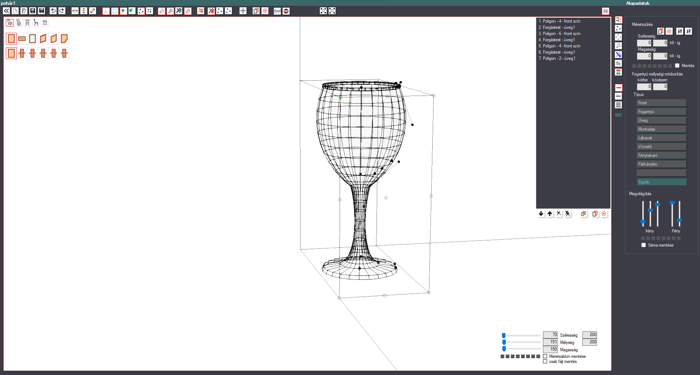Viewport: 700px width, 375px height.
Task: Select the single thick line width option
Action: (x=618, y=88)
